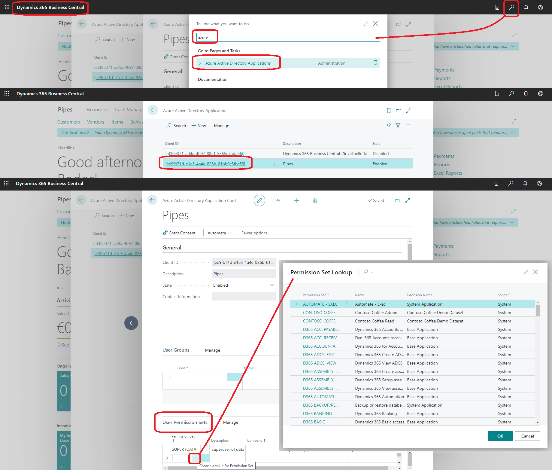Bookmark the Azure Active Directory Applications search result
The image size is (552, 470).
click(375, 63)
